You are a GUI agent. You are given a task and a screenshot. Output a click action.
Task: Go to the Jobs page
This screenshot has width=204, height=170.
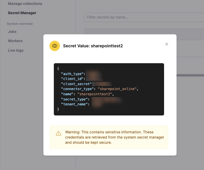[x=12, y=32]
